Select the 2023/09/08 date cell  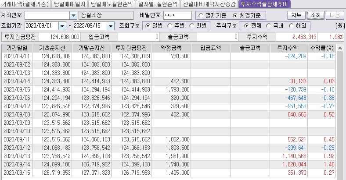click(17, 115)
